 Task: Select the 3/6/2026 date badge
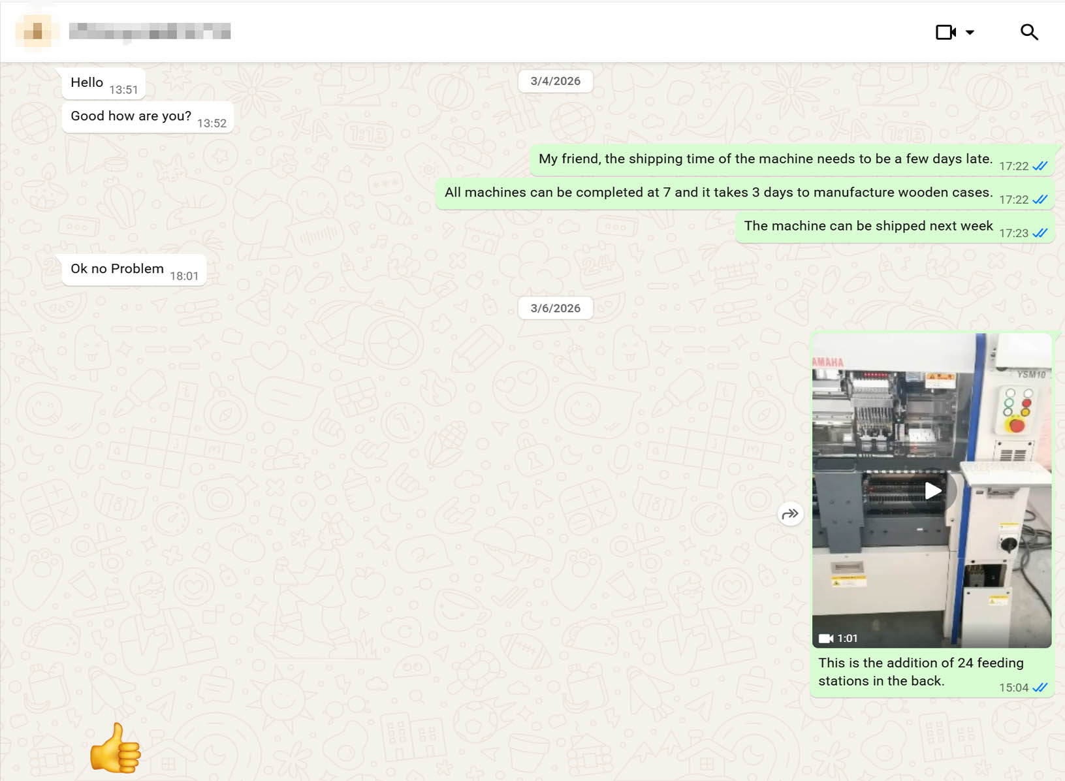[x=555, y=308]
